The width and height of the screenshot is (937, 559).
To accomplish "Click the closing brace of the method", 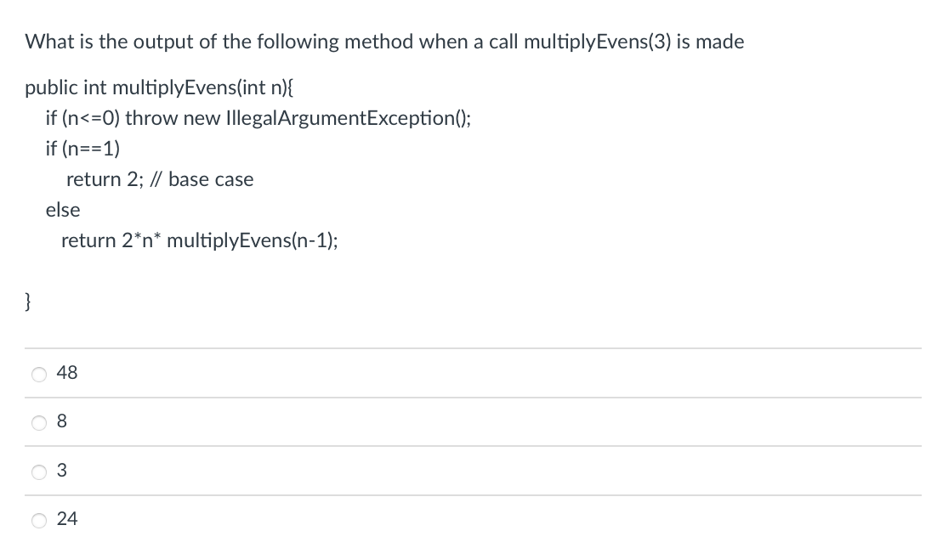I will click(x=27, y=301).
